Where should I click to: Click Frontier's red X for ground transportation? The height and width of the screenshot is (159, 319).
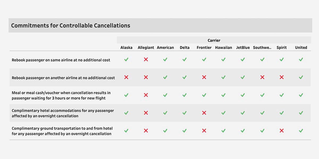[204, 131]
